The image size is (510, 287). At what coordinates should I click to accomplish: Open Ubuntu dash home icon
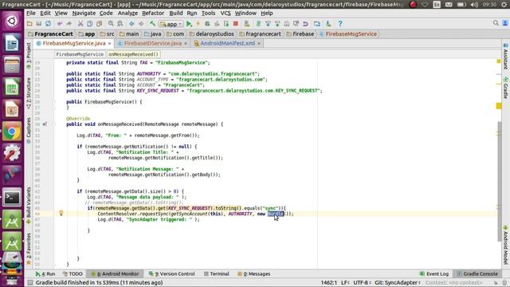coord(12,21)
